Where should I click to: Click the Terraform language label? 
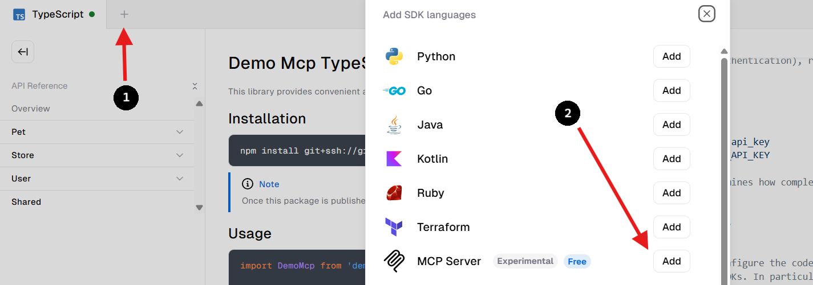[443, 227]
